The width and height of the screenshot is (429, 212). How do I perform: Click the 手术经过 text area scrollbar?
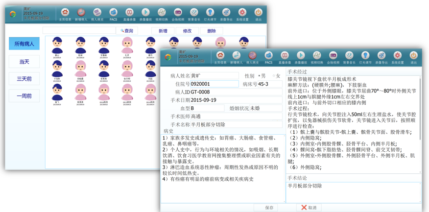click(420, 122)
